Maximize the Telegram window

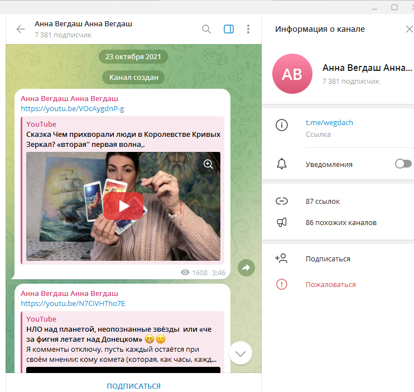[394, 7]
